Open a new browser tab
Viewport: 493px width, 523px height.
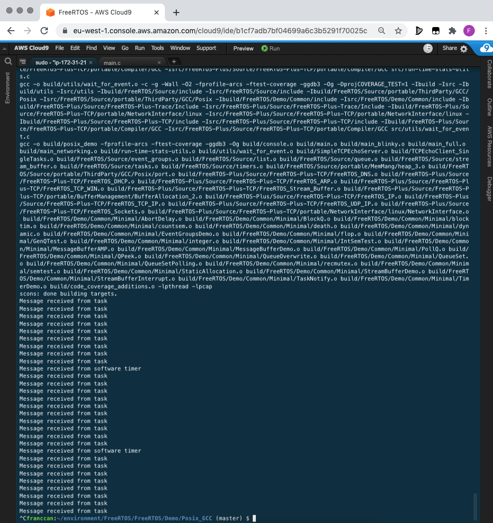click(x=176, y=12)
